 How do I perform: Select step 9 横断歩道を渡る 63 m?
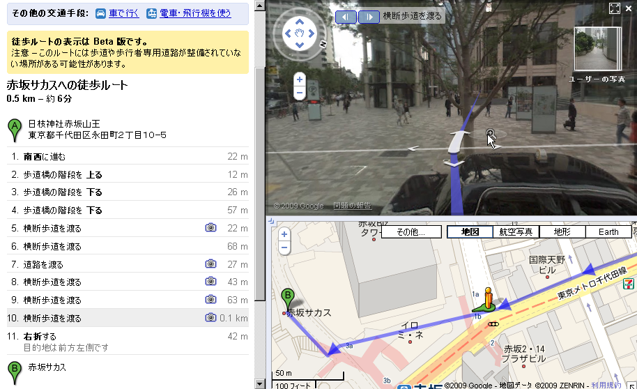coord(128,300)
